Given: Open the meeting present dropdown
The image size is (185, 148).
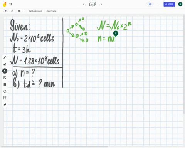Looking at the screenshot, I should pyautogui.click(x=150, y=4).
